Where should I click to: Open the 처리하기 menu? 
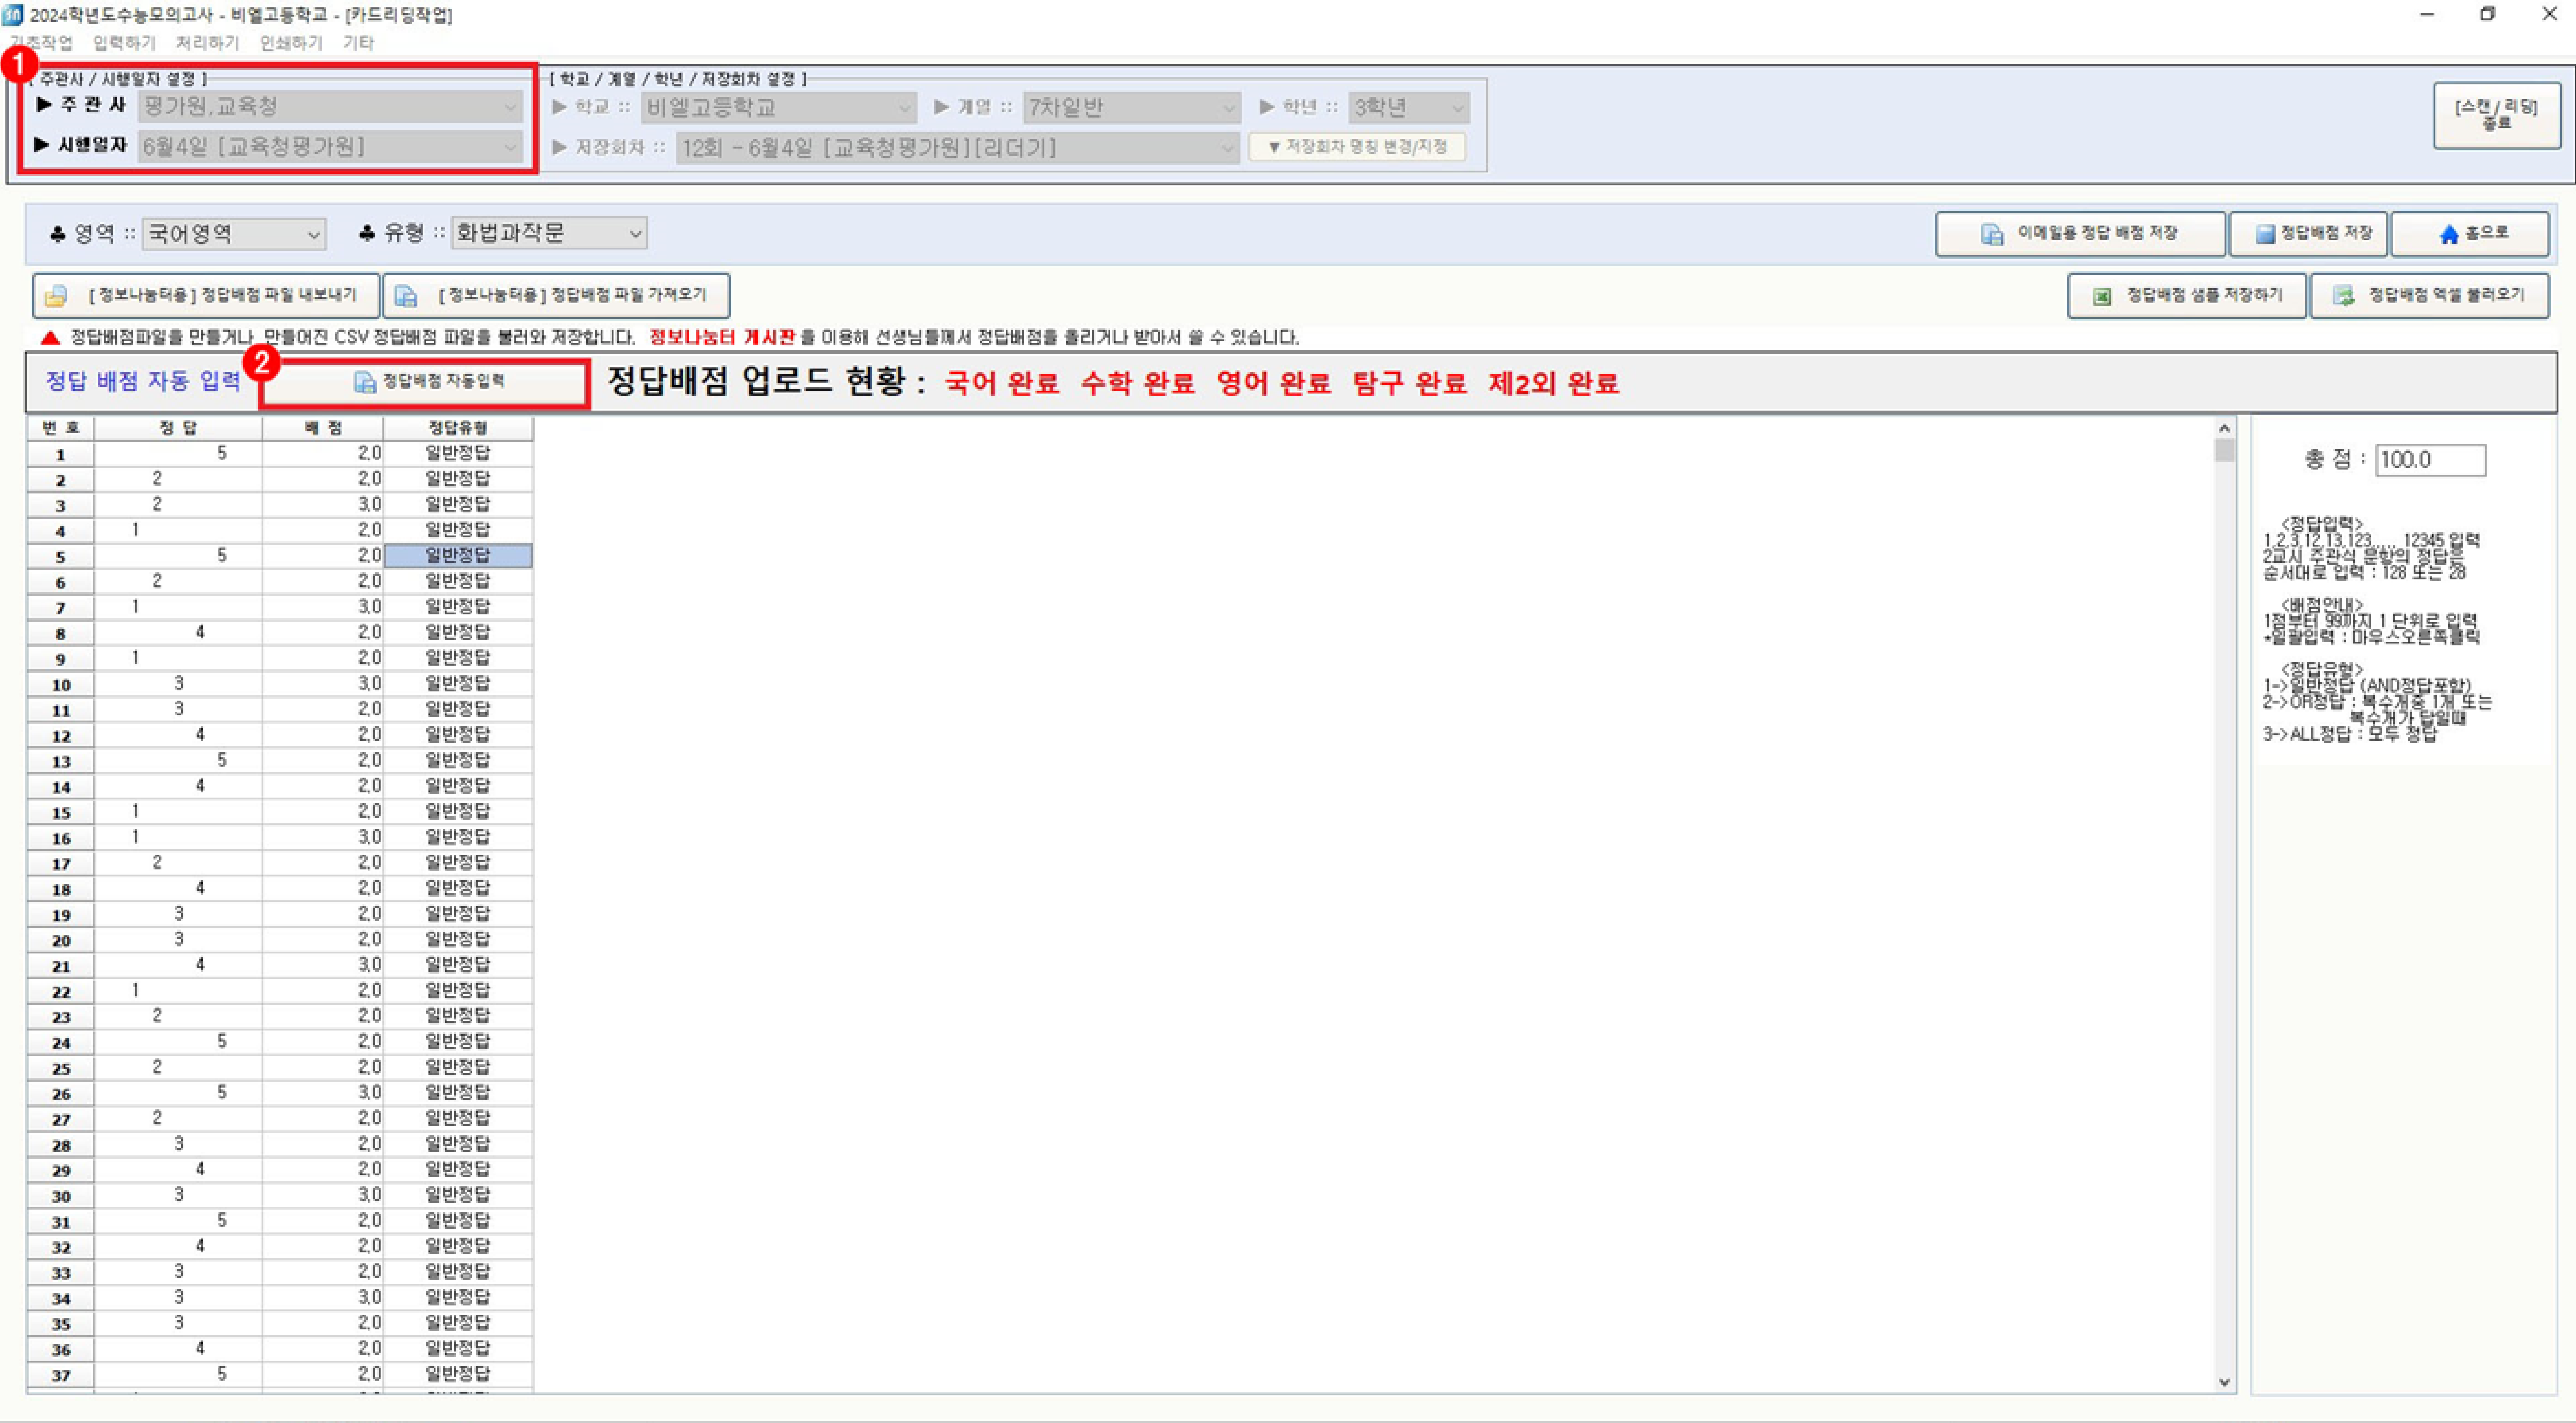pyautogui.click(x=207, y=43)
